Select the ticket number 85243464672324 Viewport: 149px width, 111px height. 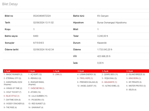tap(42, 16)
